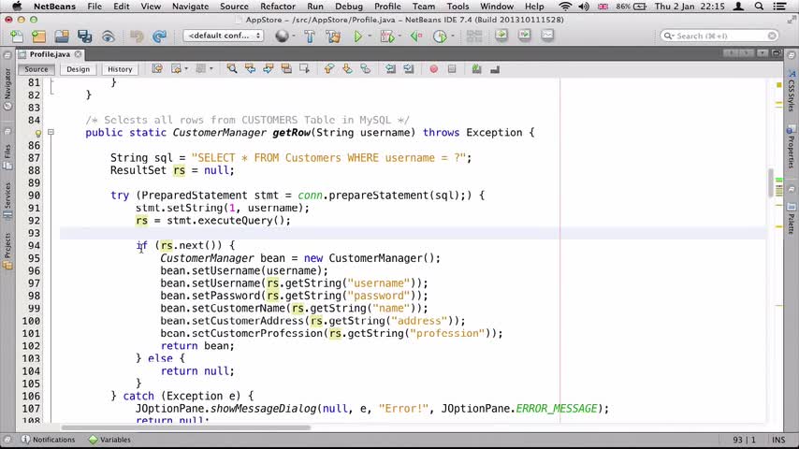Click the yellow error stripe overview square
Image resolution: width=799 pixels, height=449 pixels.
pos(779,84)
